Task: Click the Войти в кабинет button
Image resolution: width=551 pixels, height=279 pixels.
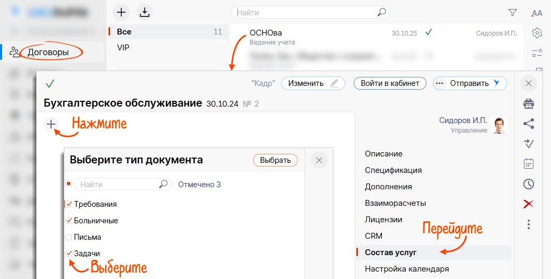Action: click(x=390, y=83)
